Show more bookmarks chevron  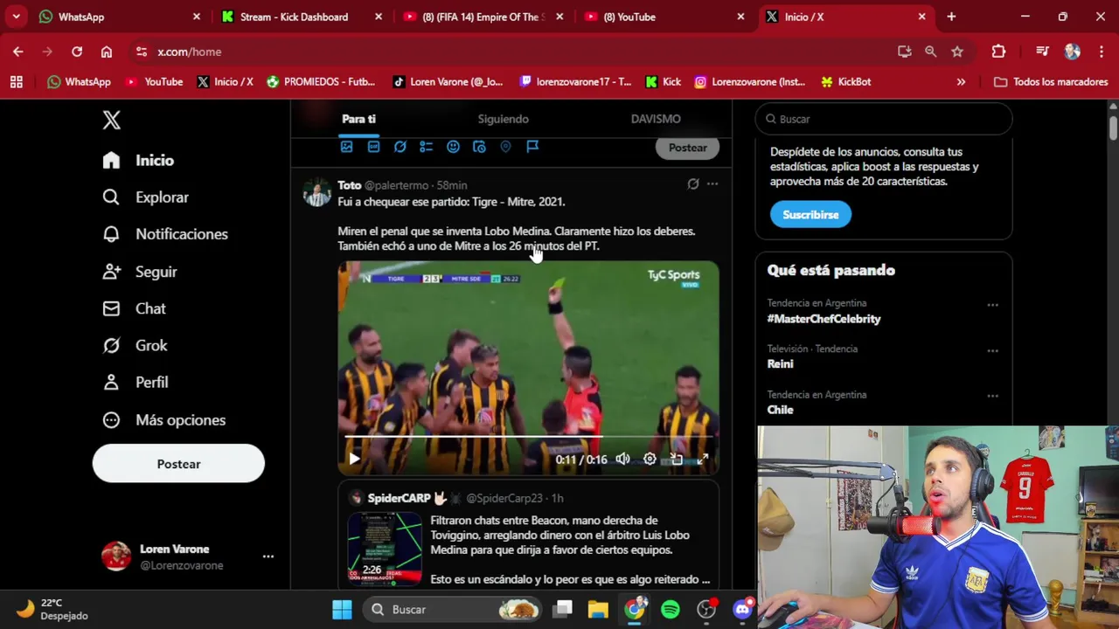(x=961, y=82)
